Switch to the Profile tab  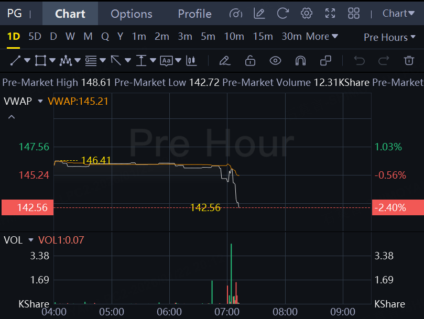click(194, 14)
